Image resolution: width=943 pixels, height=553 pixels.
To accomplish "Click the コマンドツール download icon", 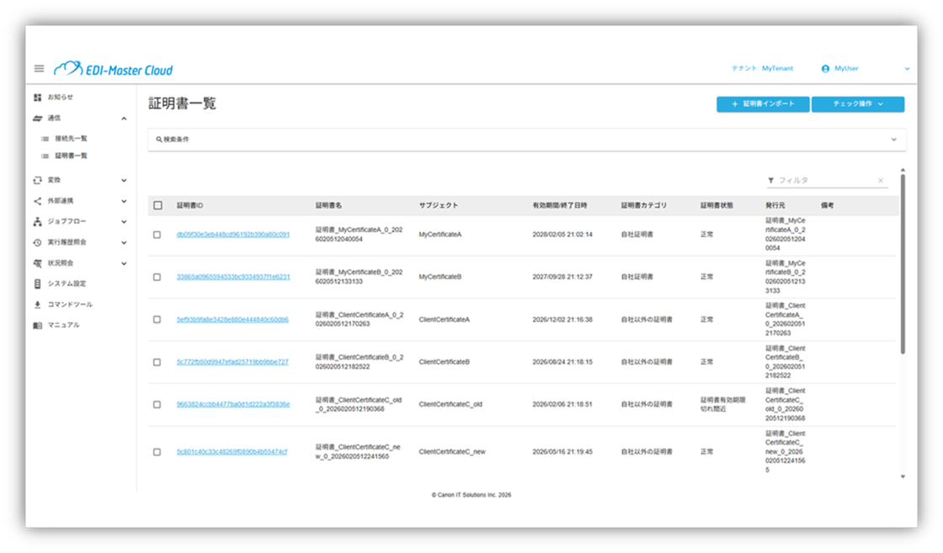I will (37, 305).
